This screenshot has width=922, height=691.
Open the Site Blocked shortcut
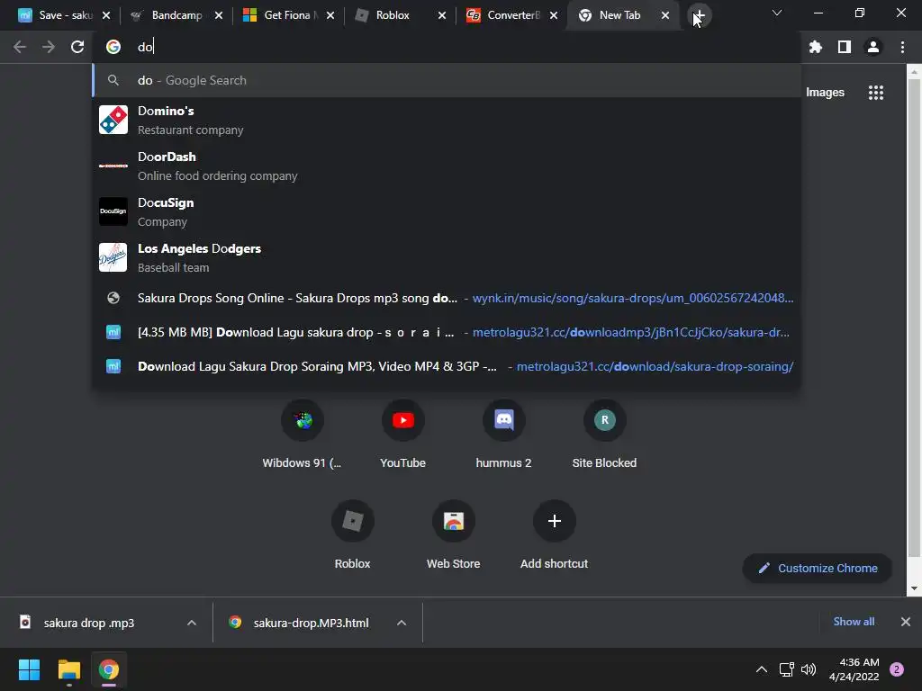click(604, 420)
